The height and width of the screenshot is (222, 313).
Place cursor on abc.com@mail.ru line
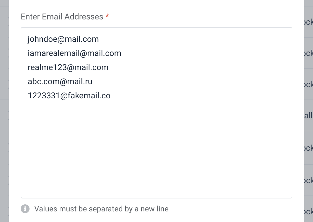coord(60,82)
